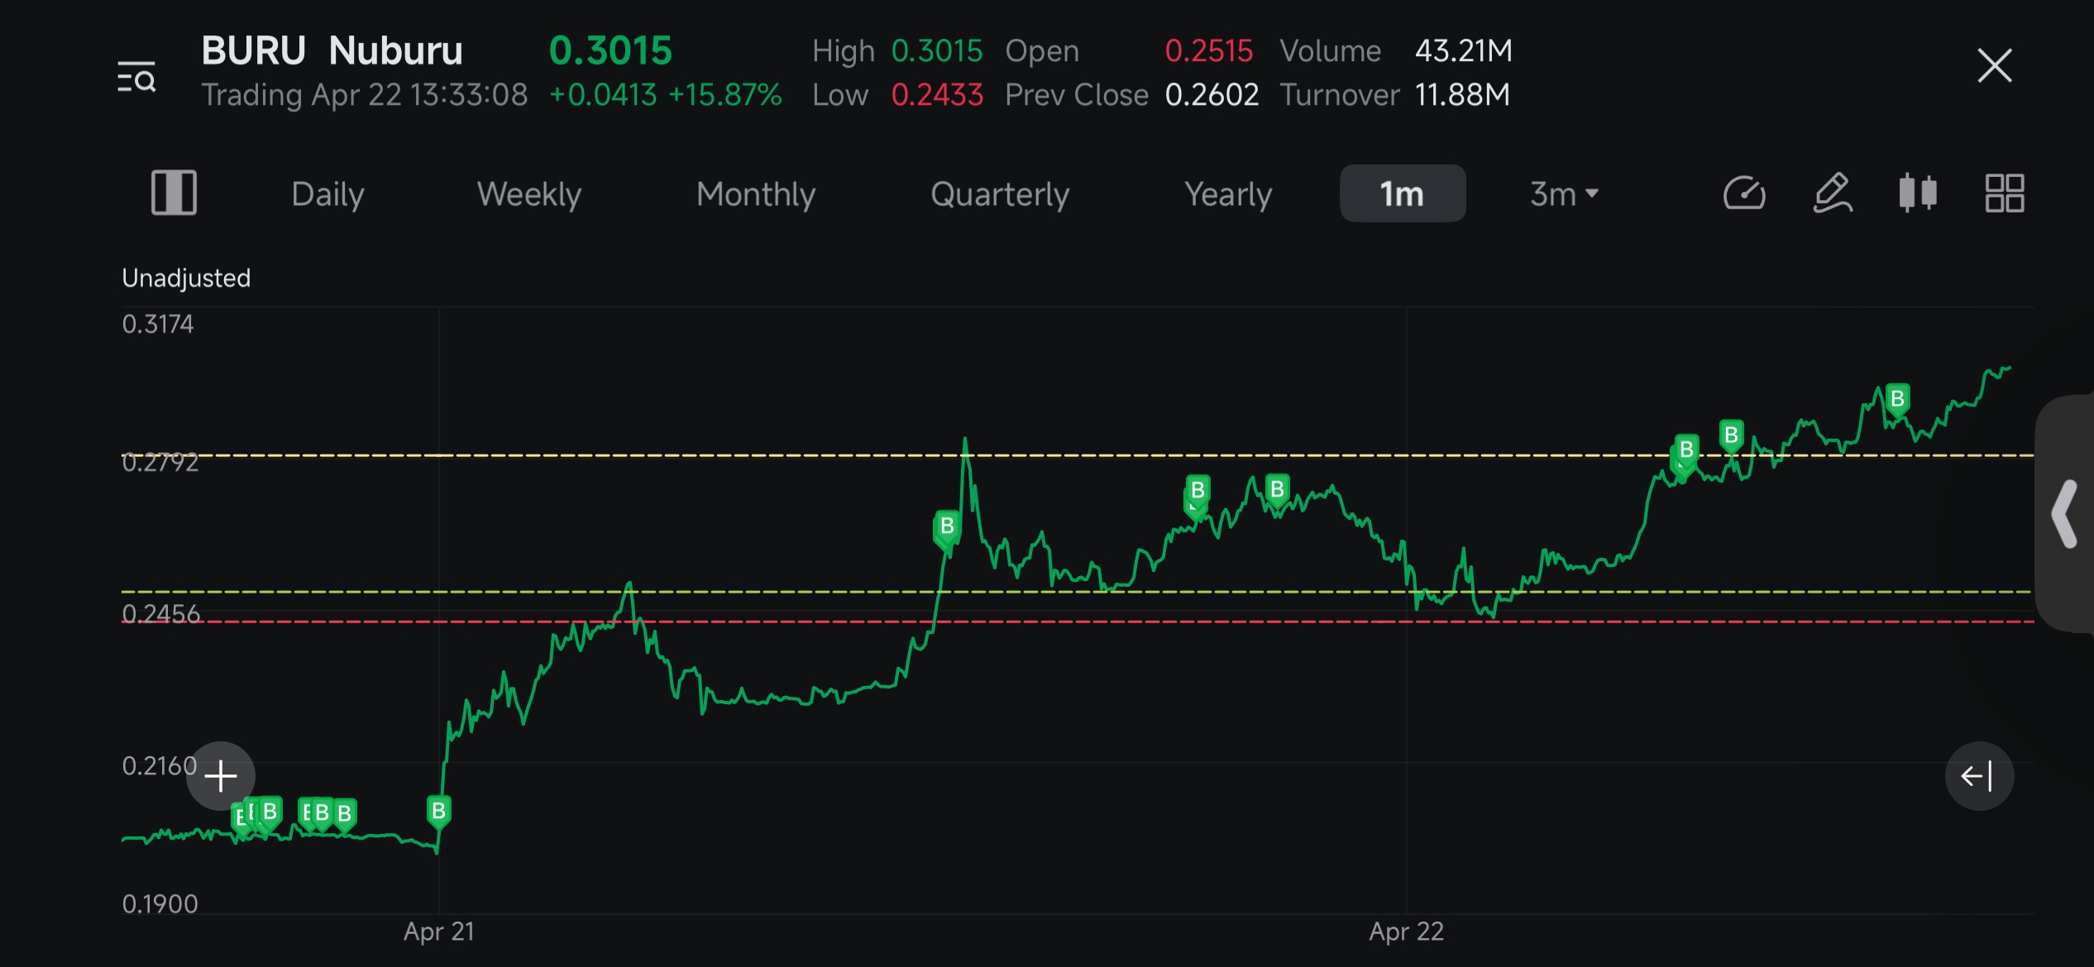Click the round plus button on chart

tap(221, 776)
